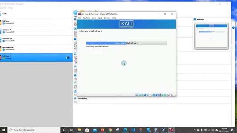Select the windows 10 VM in Manager
The image size is (237, 133).
pos(36,40)
